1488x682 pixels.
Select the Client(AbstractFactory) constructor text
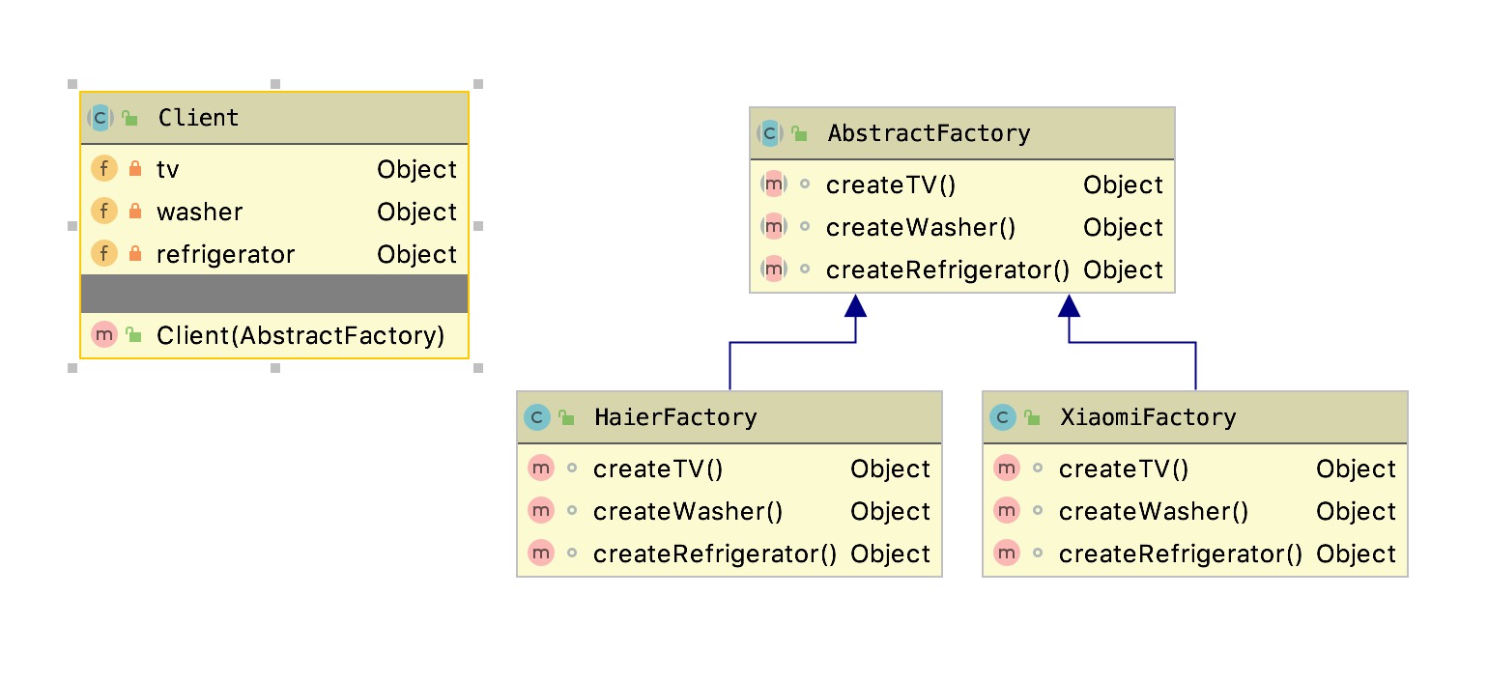300,335
